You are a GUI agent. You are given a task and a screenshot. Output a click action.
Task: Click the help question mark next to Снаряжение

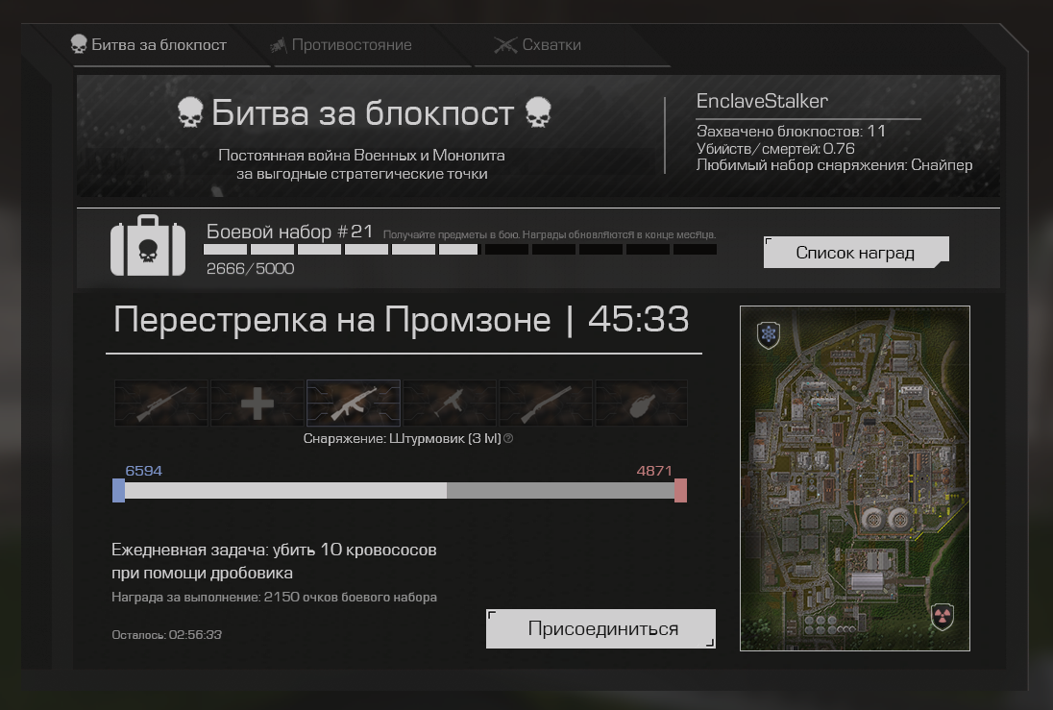[x=508, y=439]
